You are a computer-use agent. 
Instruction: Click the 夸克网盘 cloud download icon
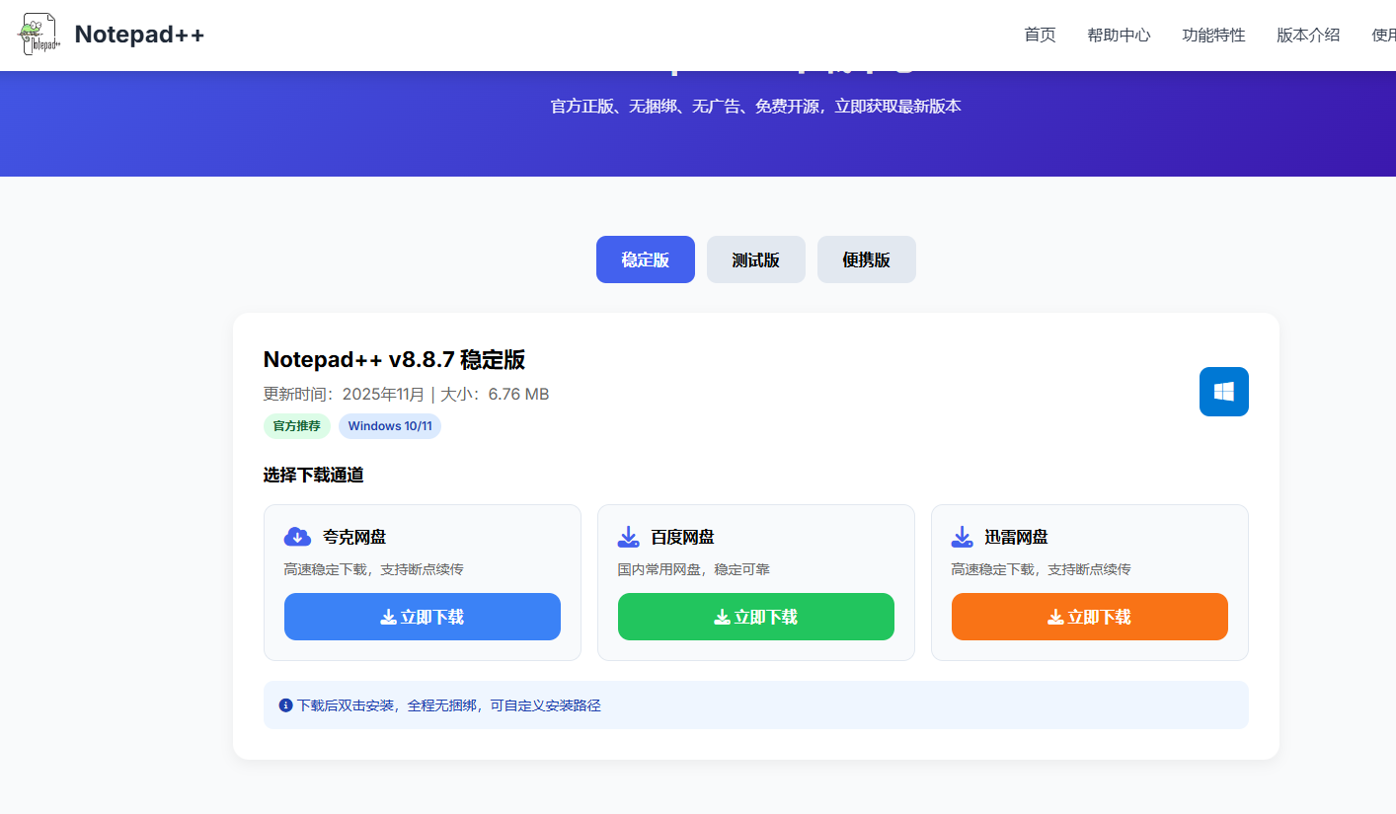pyautogui.click(x=297, y=537)
